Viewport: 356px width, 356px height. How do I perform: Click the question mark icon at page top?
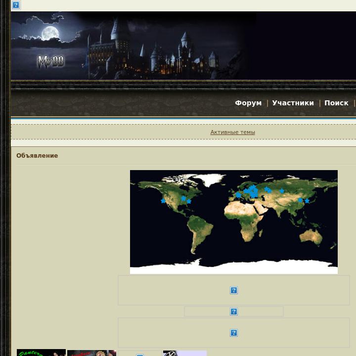tap(16, 5)
